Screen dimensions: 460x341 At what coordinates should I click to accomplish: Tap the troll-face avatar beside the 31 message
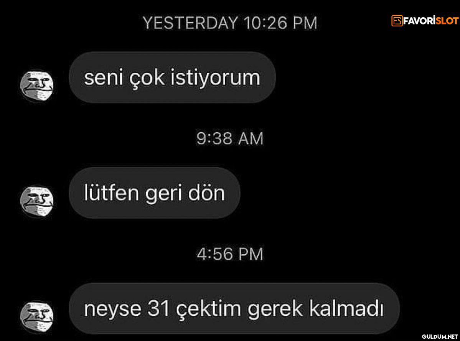pyautogui.click(x=37, y=317)
